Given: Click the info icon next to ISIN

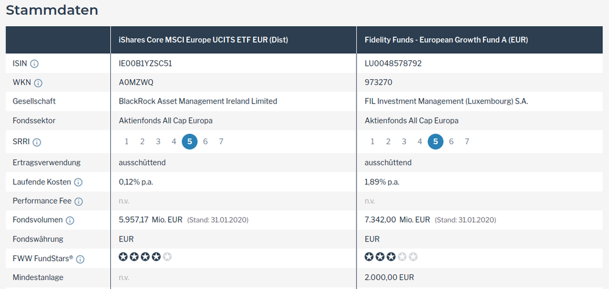Looking at the screenshot, I should click(x=35, y=63).
